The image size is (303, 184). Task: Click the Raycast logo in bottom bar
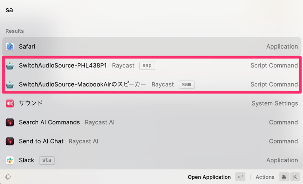point(8,177)
